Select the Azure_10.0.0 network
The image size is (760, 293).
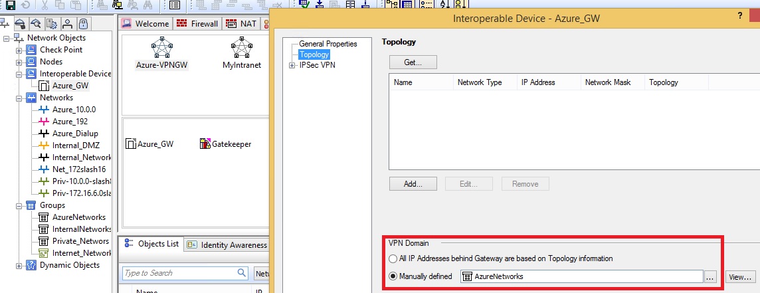[x=74, y=110]
